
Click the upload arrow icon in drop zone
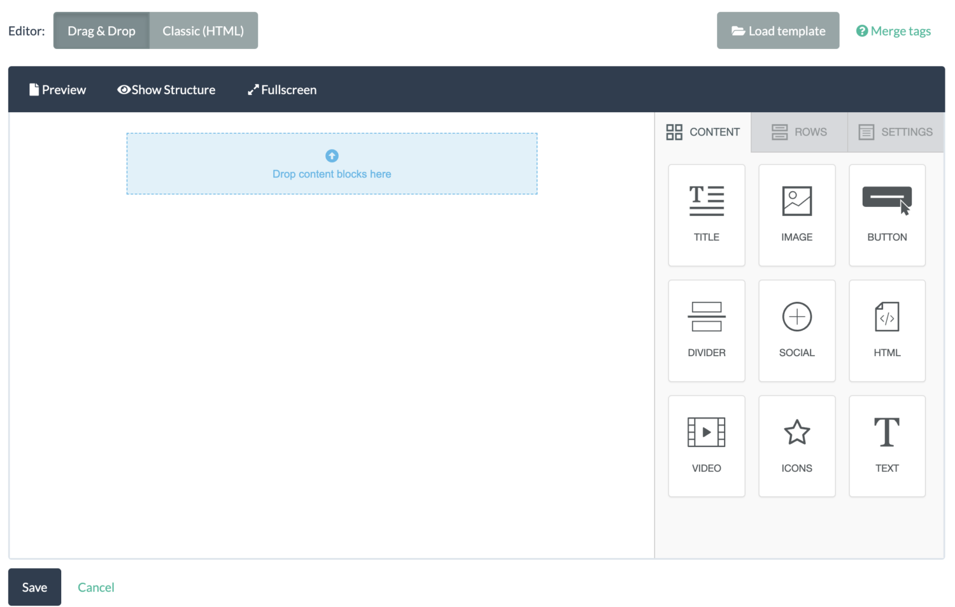pyautogui.click(x=332, y=155)
